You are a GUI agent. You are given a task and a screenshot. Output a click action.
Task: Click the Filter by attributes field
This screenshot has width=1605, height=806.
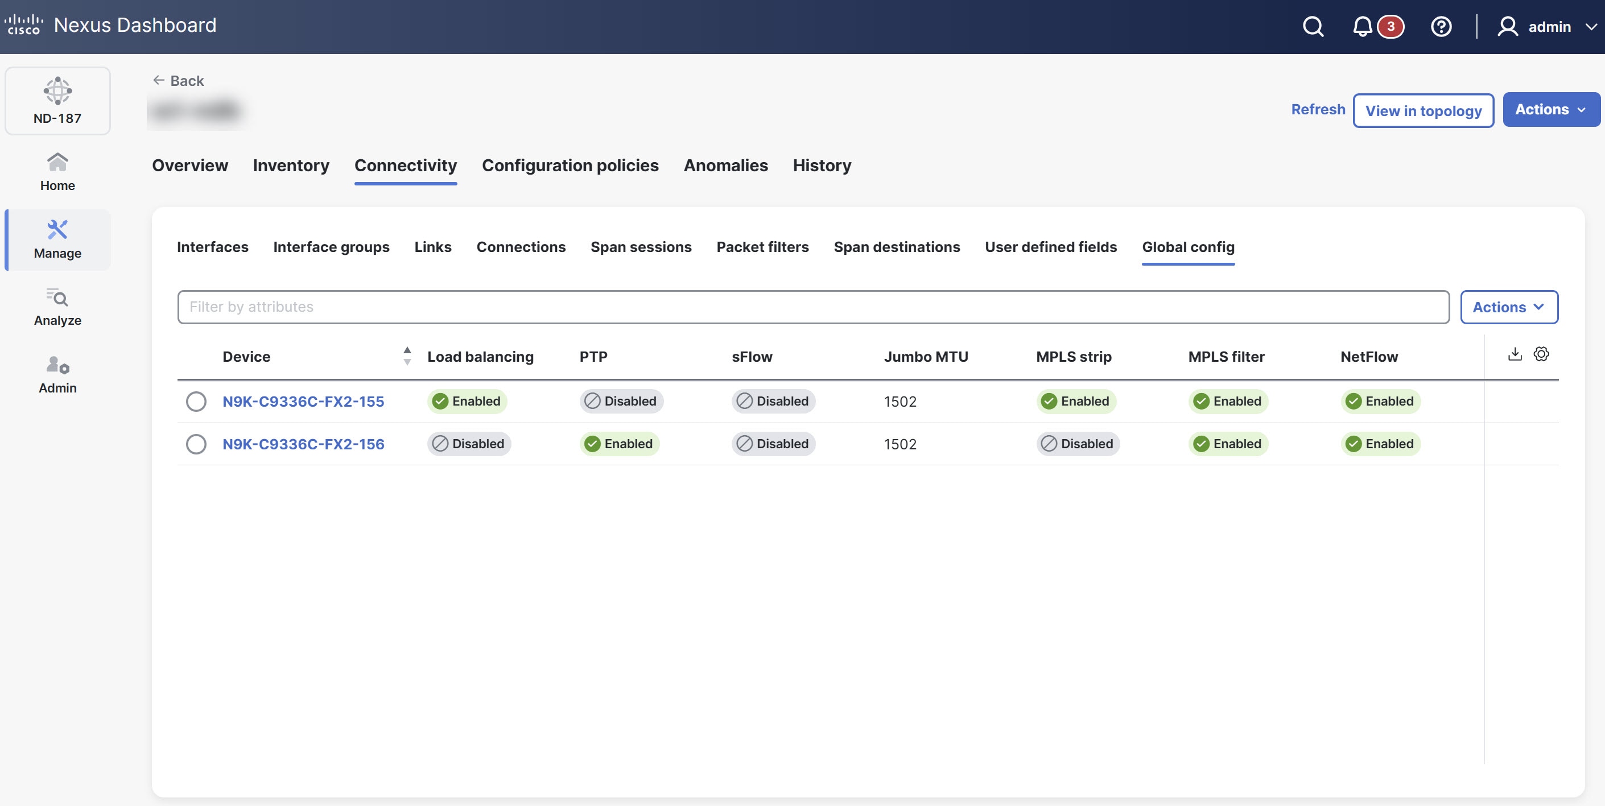(812, 307)
